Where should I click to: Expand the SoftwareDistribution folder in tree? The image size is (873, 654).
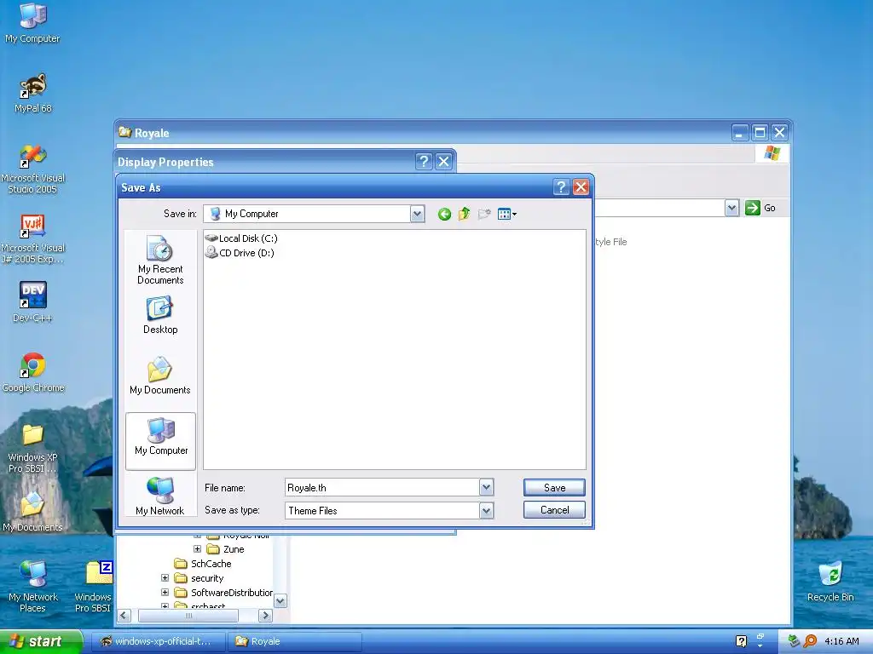coord(165,593)
